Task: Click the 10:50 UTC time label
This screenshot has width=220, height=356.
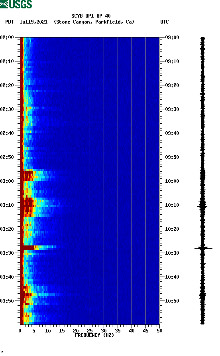Action: coord(172,301)
